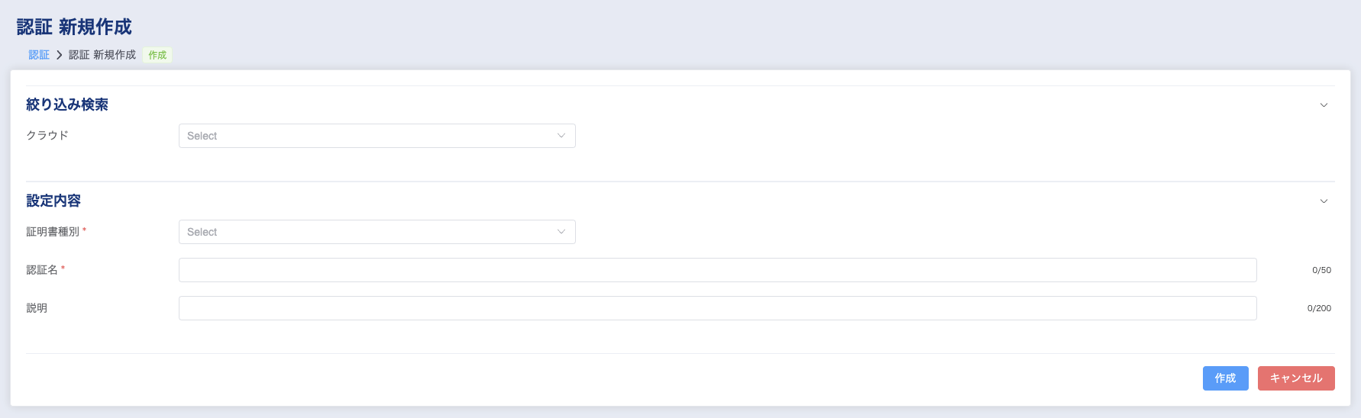Focus the 認証名 text input field
This screenshot has height=418, width=1361.
pyautogui.click(x=717, y=270)
